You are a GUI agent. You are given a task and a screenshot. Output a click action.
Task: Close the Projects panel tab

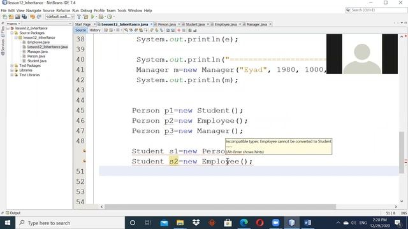click(19, 24)
